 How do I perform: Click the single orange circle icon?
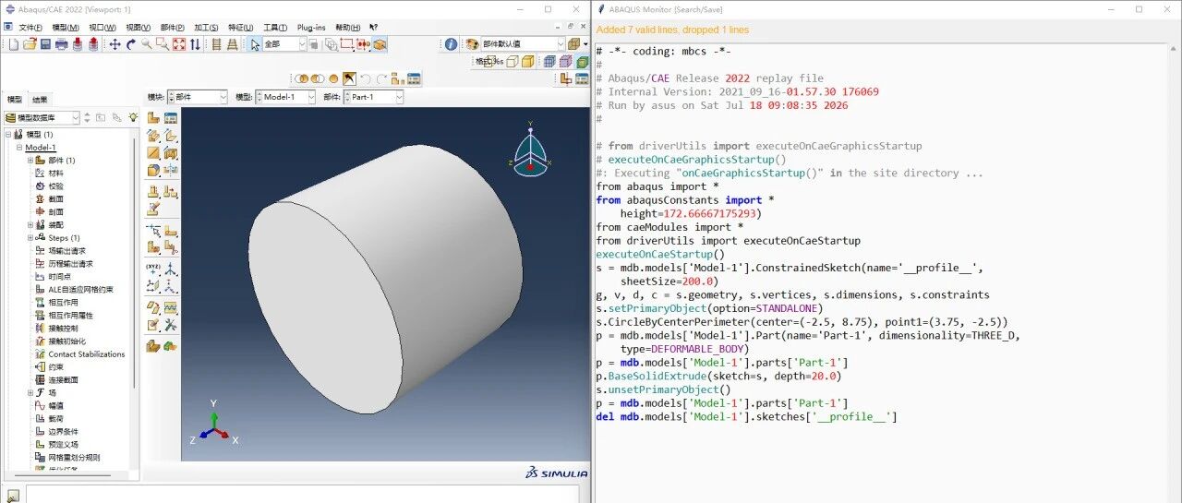[x=333, y=79]
